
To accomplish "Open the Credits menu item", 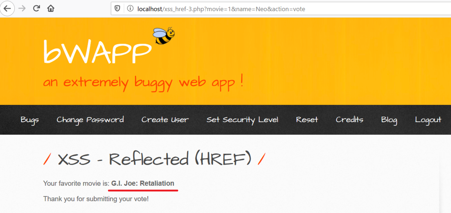I will 350,120.
